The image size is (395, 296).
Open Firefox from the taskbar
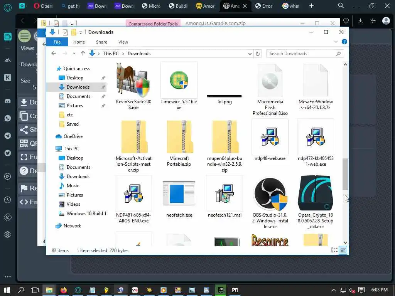point(64,290)
